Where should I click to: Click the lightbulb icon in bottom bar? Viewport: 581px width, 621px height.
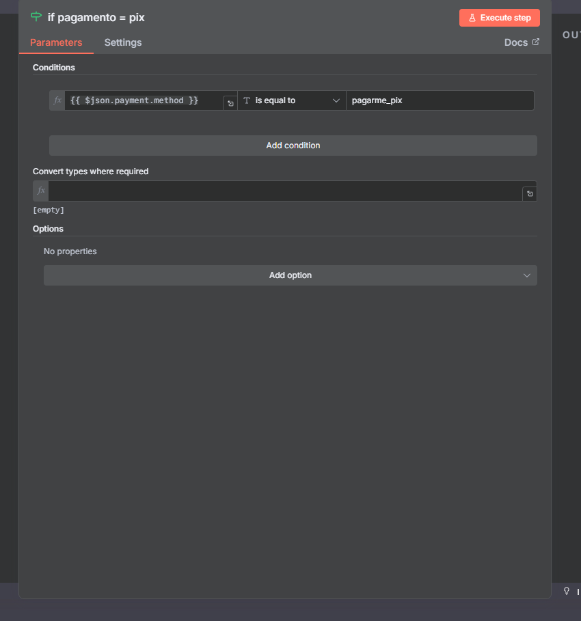coord(566,591)
